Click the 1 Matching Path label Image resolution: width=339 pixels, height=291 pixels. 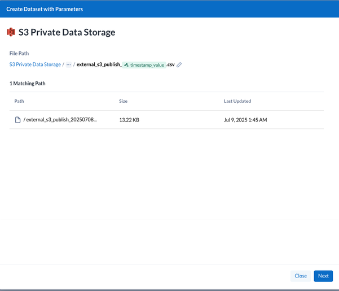pos(28,83)
